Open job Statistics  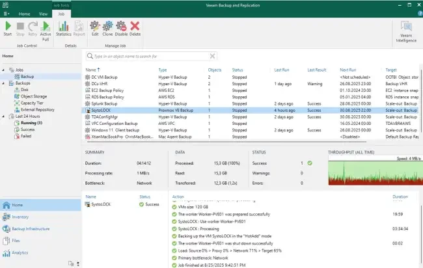[64, 29]
